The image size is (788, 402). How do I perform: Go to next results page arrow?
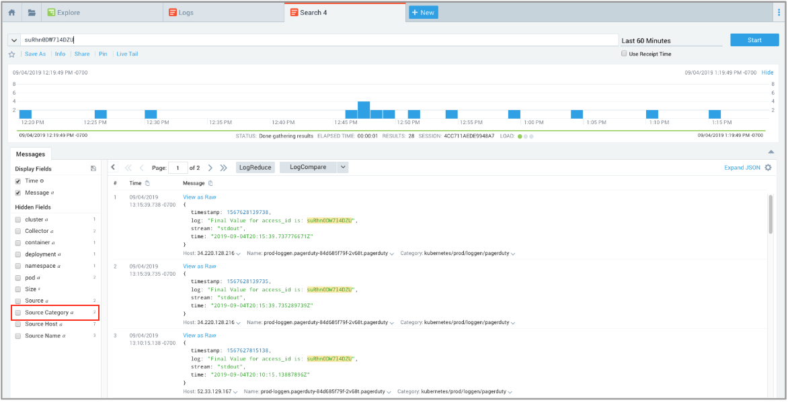point(210,168)
